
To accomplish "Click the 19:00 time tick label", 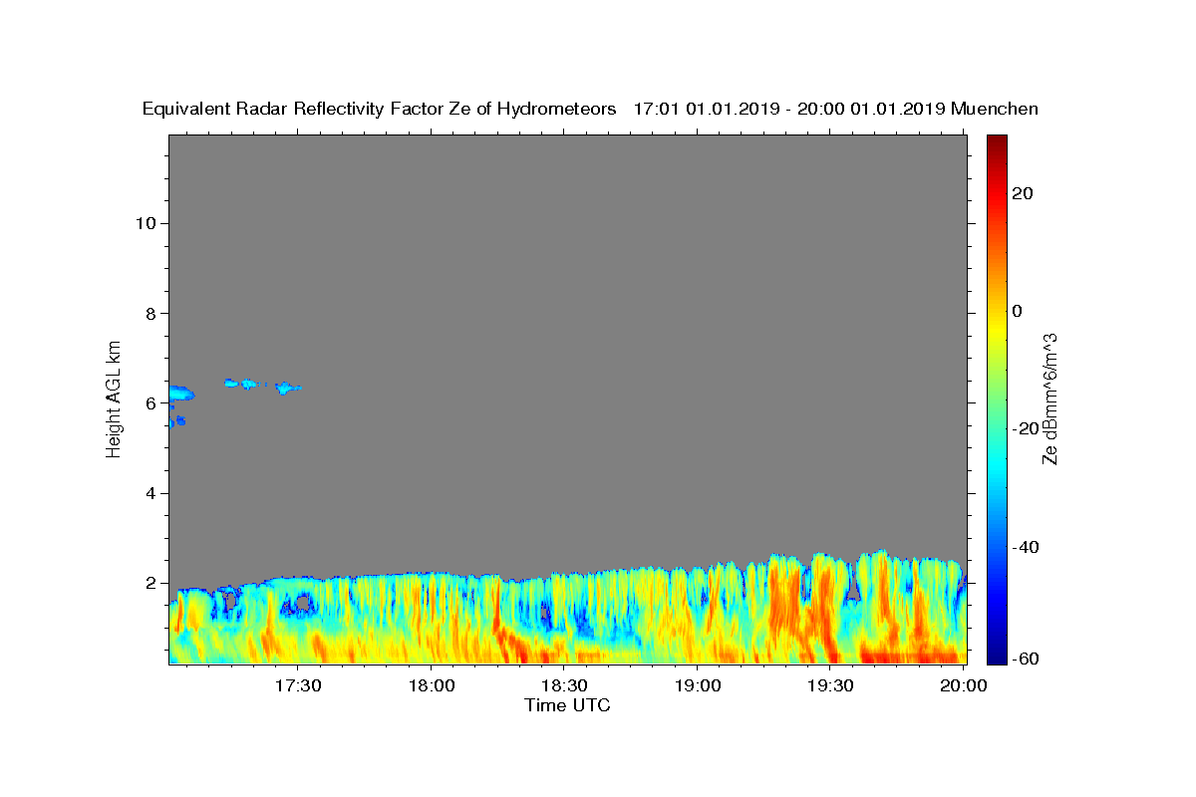I will [698, 685].
